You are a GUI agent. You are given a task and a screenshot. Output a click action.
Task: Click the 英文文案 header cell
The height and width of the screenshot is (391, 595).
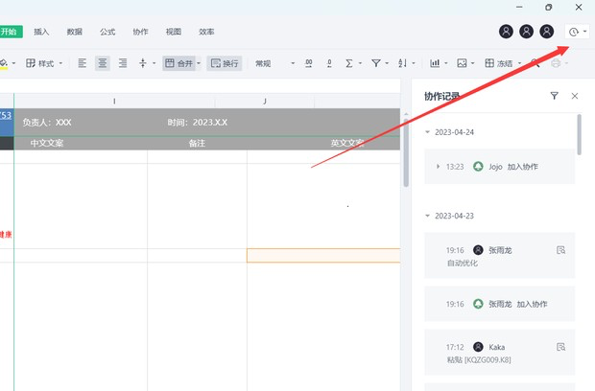click(346, 143)
